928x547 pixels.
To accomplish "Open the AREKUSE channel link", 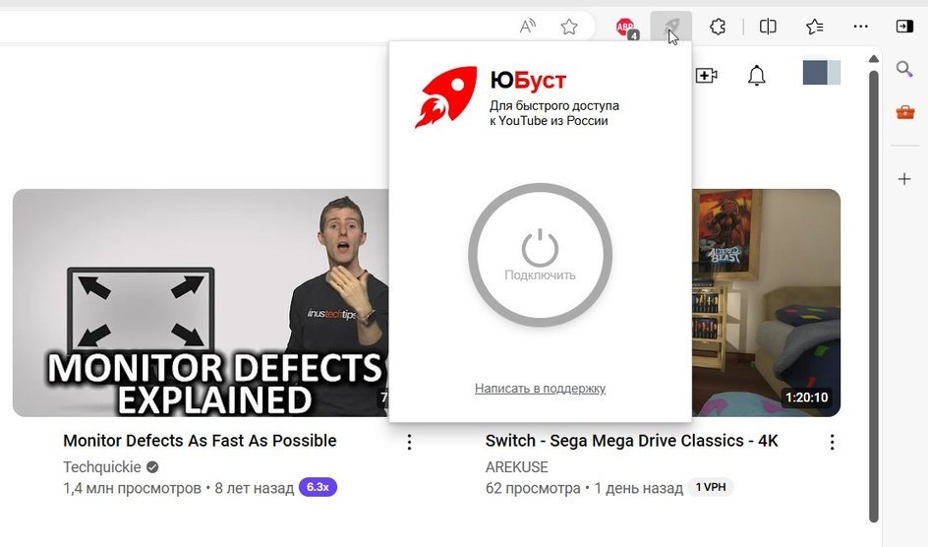I will 517,467.
